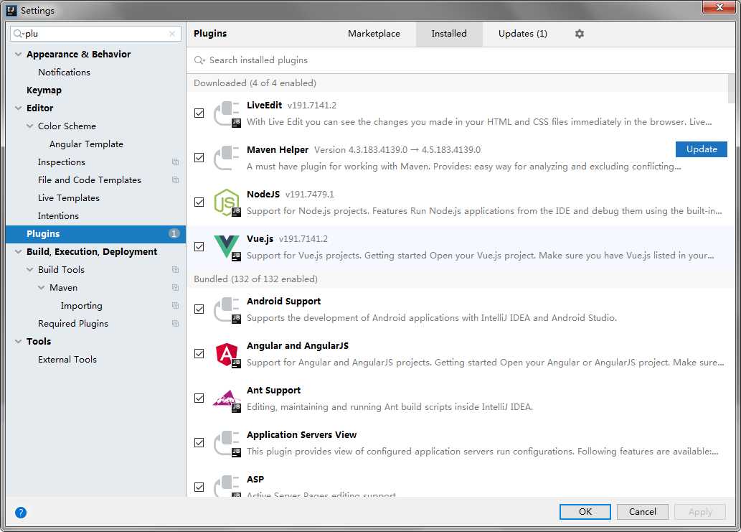Click the Vue.js plugin logo
The height and width of the screenshot is (532, 741).
coord(227,247)
